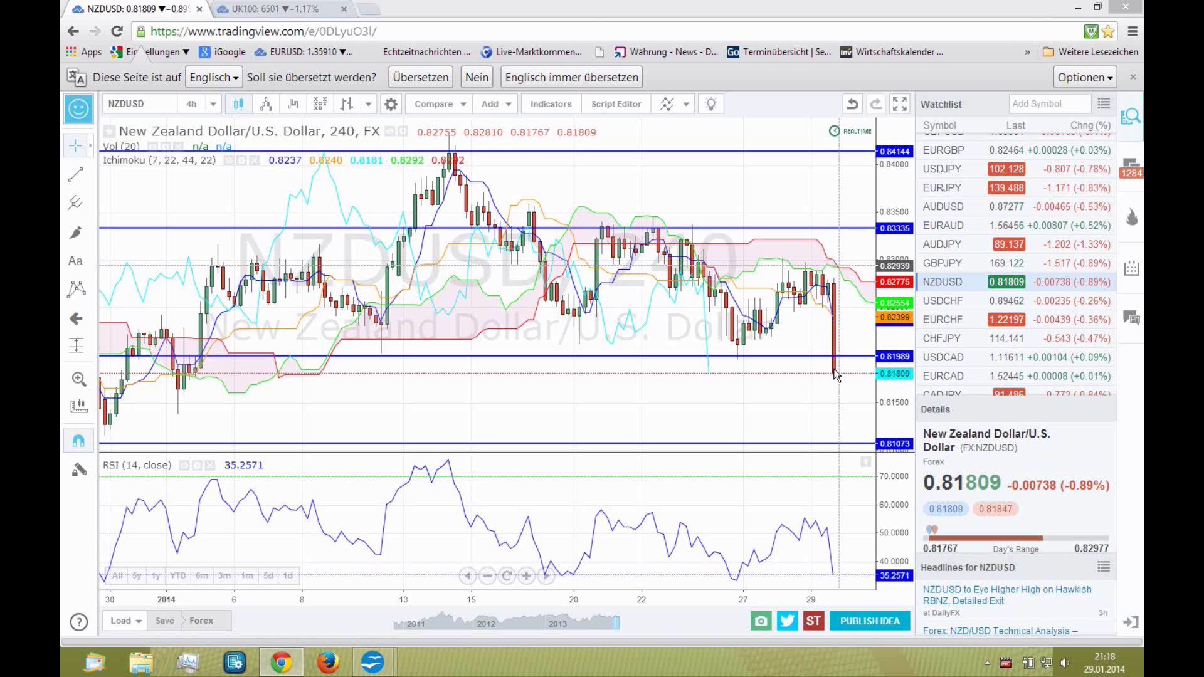The width and height of the screenshot is (1204, 677).
Task: Click the Add Symbol input field
Action: coord(1048,104)
